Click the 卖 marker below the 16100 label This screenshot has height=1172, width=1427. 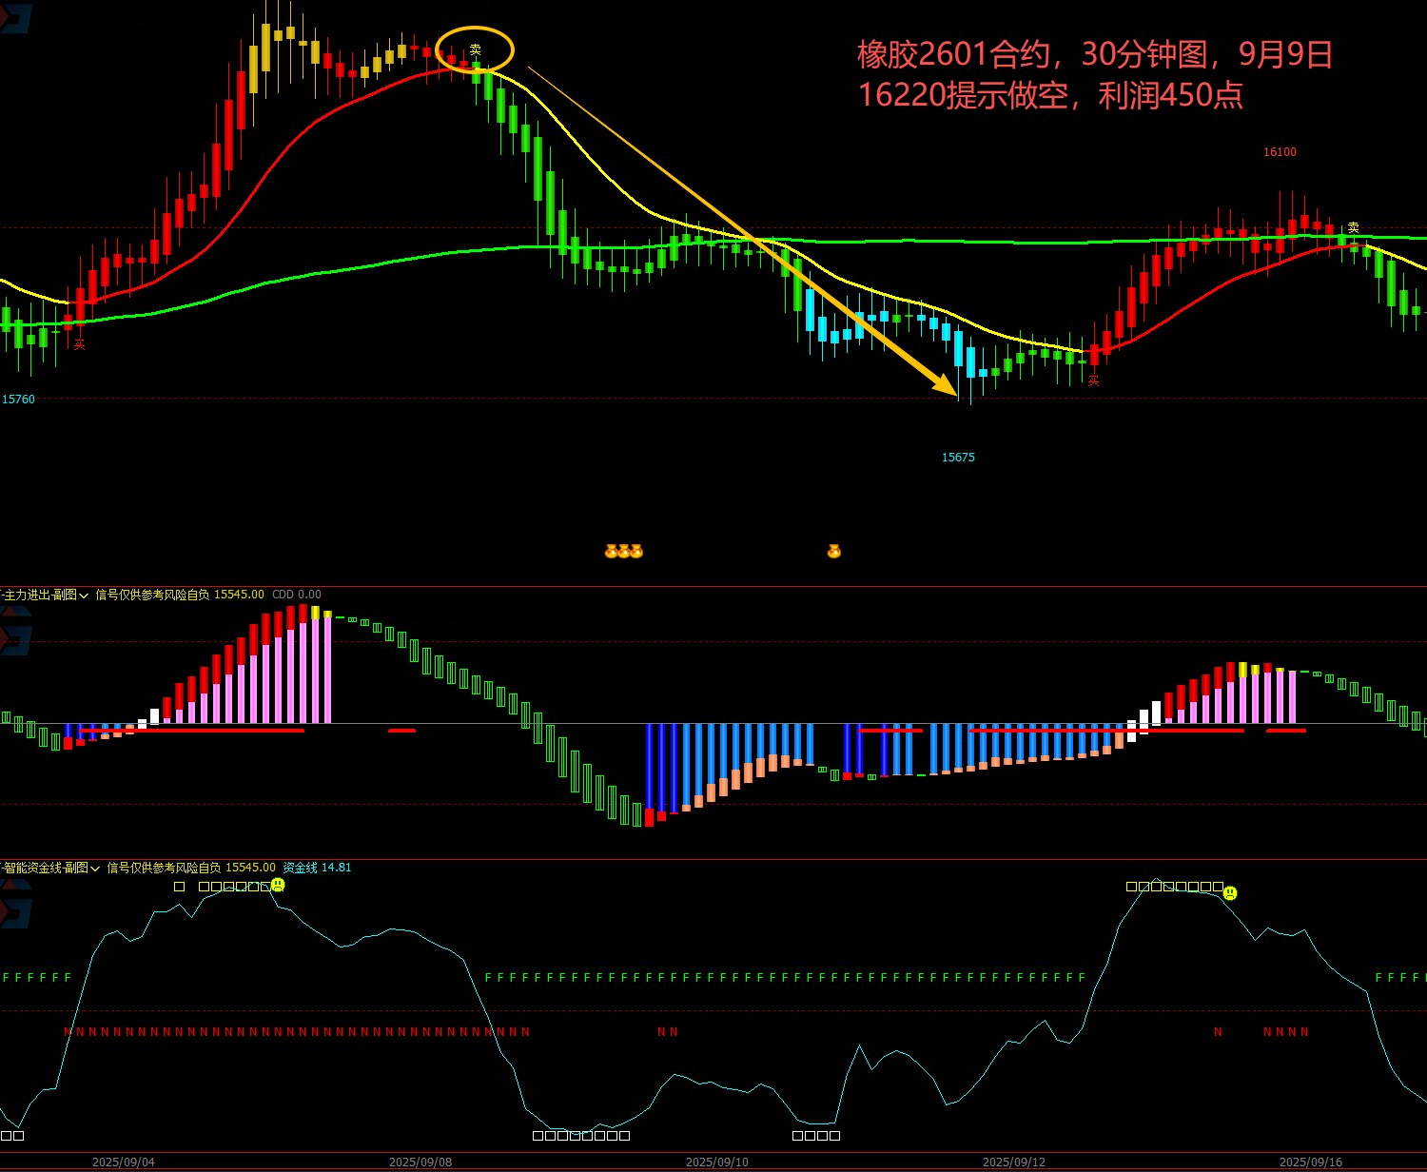[x=1353, y=228]
